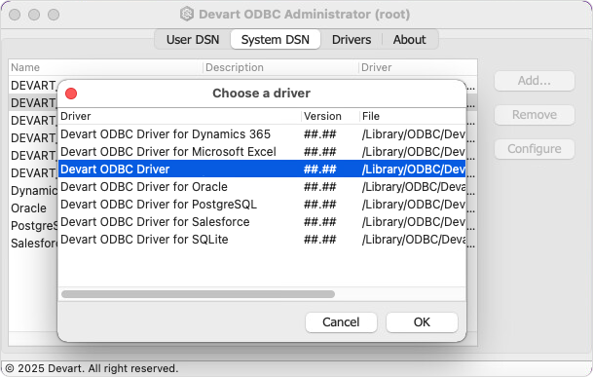Image resolution: width=593 pixels, height=377 pixels.
Task: Click the Devart logo icon in title bar
Action: tap(187, 14)
